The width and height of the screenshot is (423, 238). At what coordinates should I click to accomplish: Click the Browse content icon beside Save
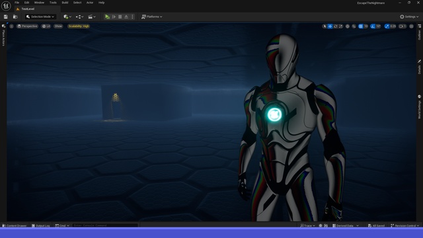point(15,17)
